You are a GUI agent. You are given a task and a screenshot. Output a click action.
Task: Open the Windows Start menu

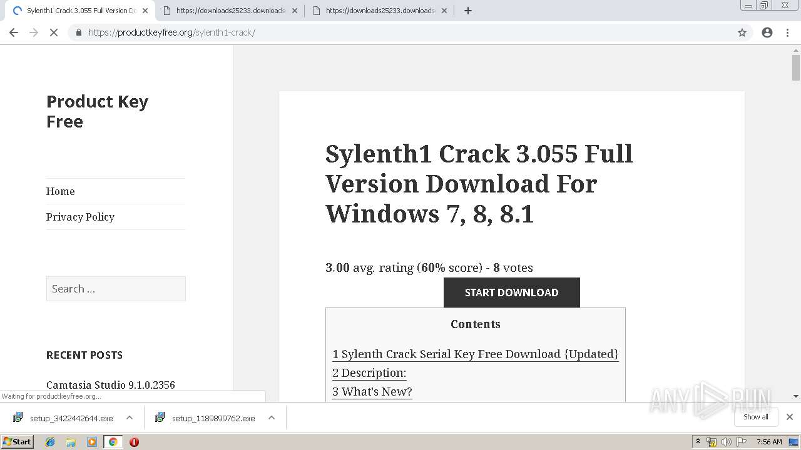tap(18, 441)
